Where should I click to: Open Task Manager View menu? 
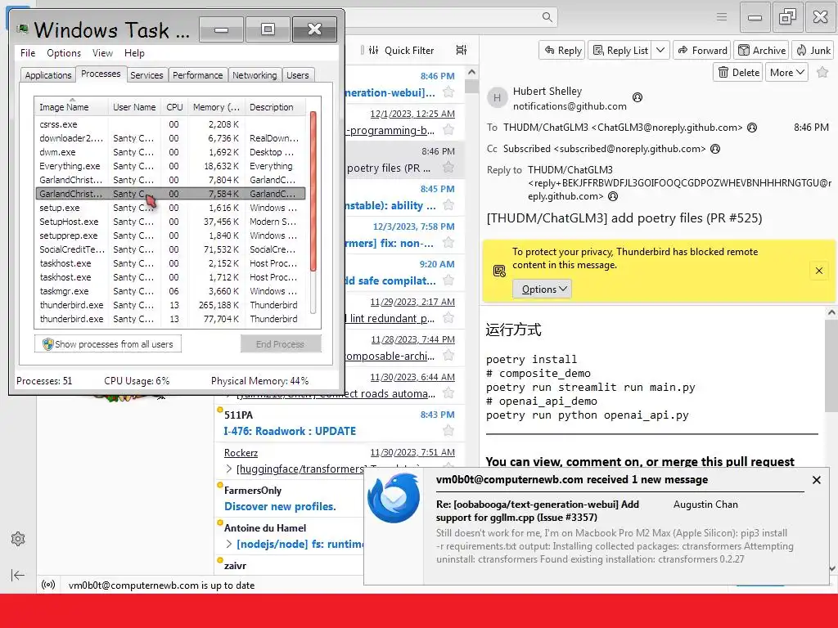(x=102, y=53)
